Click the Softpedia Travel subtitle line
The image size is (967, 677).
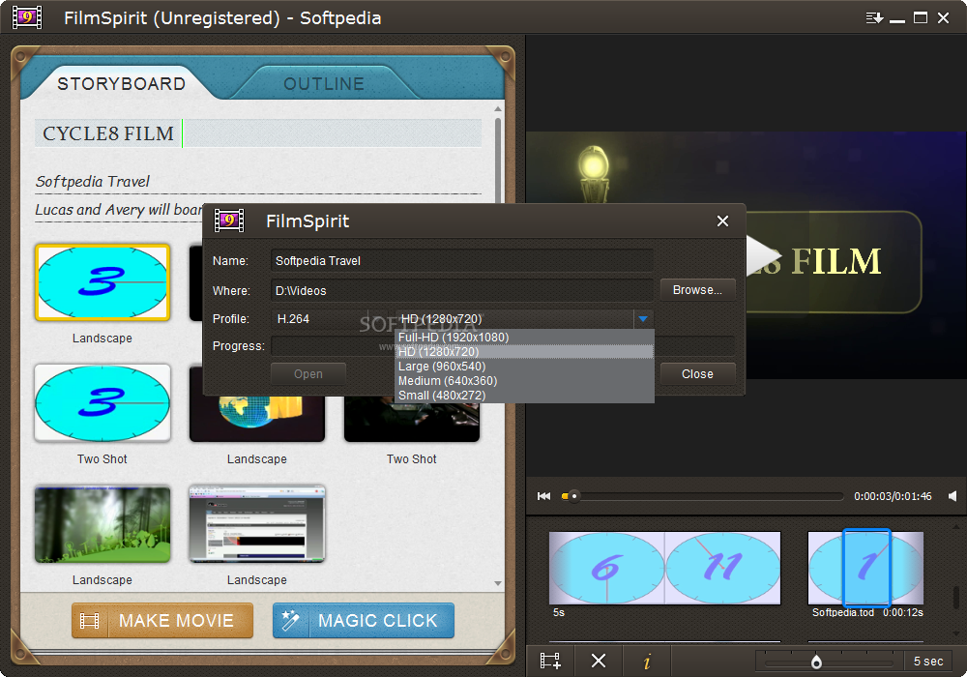coord(258,181)
